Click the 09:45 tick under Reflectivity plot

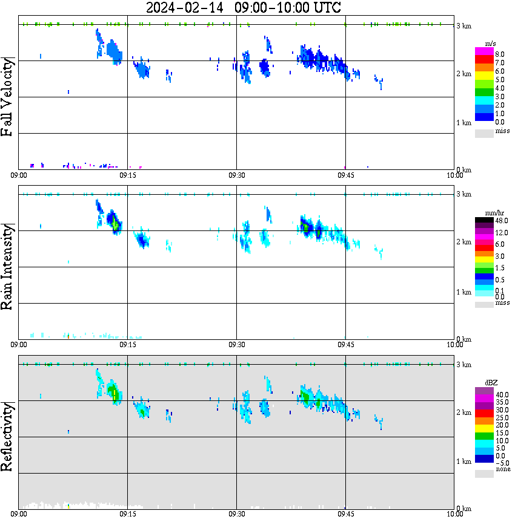(345, 514)
